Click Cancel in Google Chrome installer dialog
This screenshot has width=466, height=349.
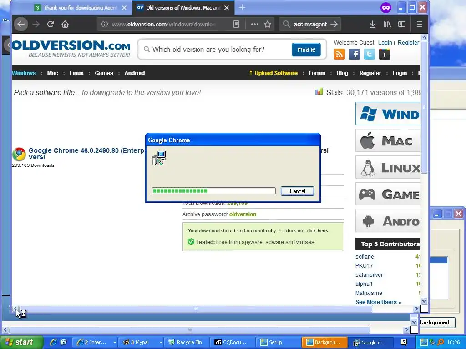[x=297, y=191]
